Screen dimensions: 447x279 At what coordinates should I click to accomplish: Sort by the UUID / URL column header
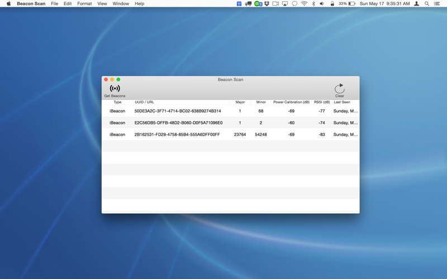[x=181, y=102]
